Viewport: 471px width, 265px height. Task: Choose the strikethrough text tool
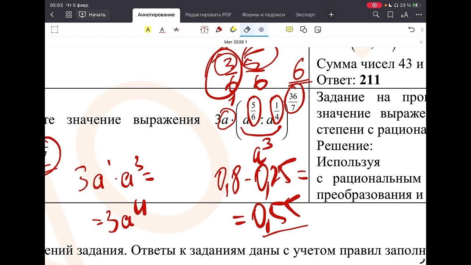(176, 30)
